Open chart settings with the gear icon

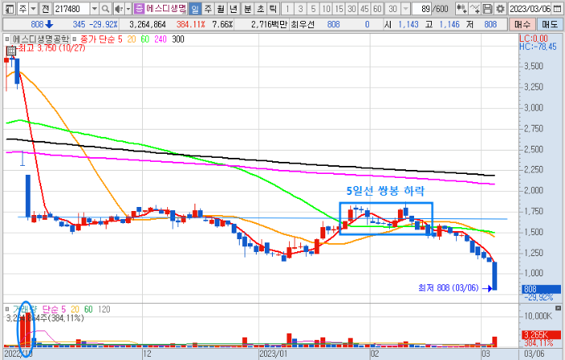(500, 8)
